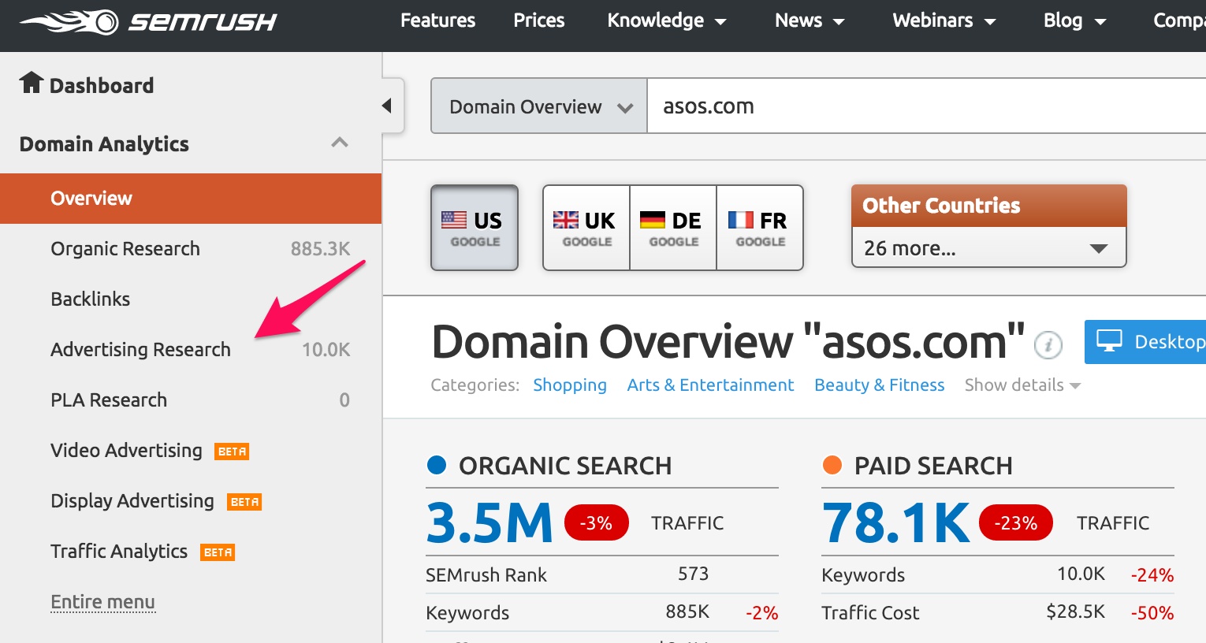Image resolution: width=1206 pixels, height=643 pixels.
Task: Click the ORGANIC SEARCH heading
Action: [x=565, y=466]
